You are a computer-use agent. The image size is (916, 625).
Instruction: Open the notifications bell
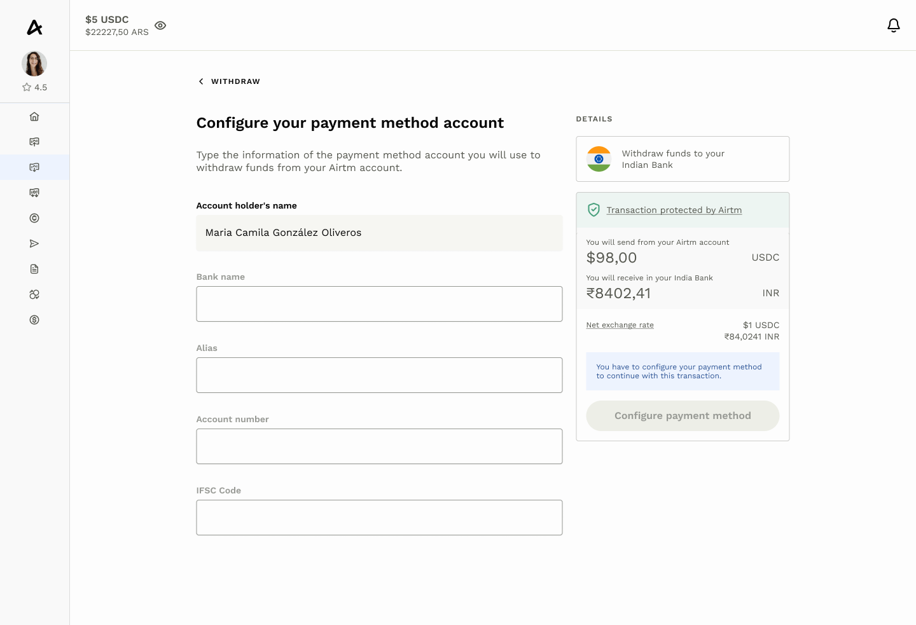894,25
